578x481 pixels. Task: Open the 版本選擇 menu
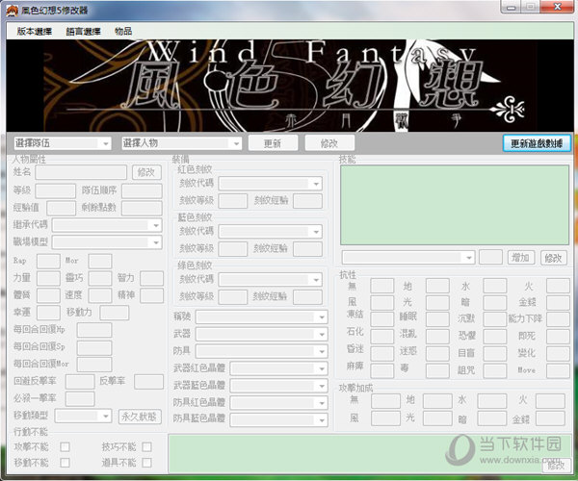[x=34, y=31]
